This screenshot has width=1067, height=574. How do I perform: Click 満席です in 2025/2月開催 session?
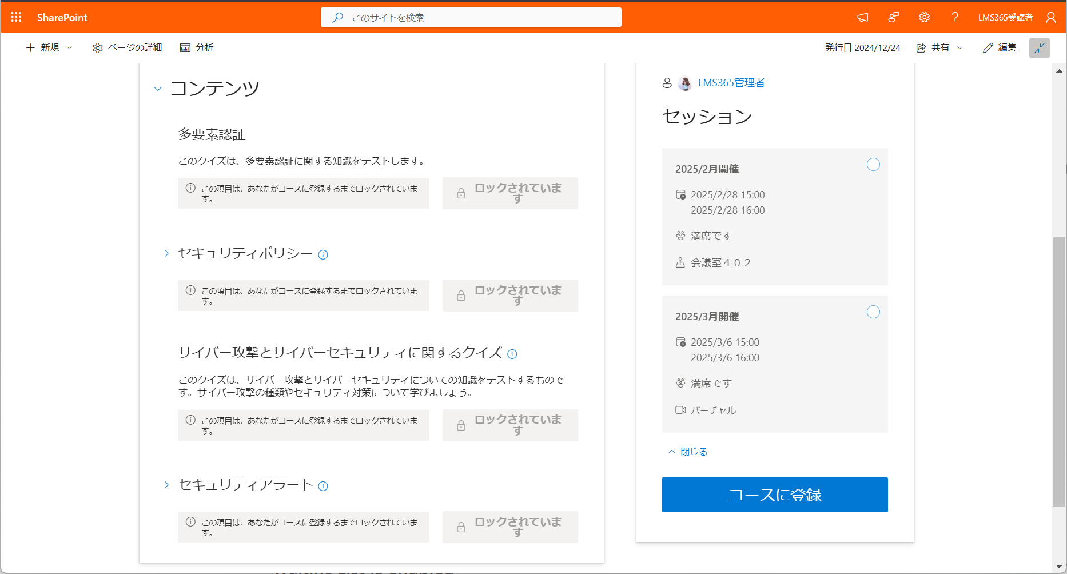tap(711, 236)
